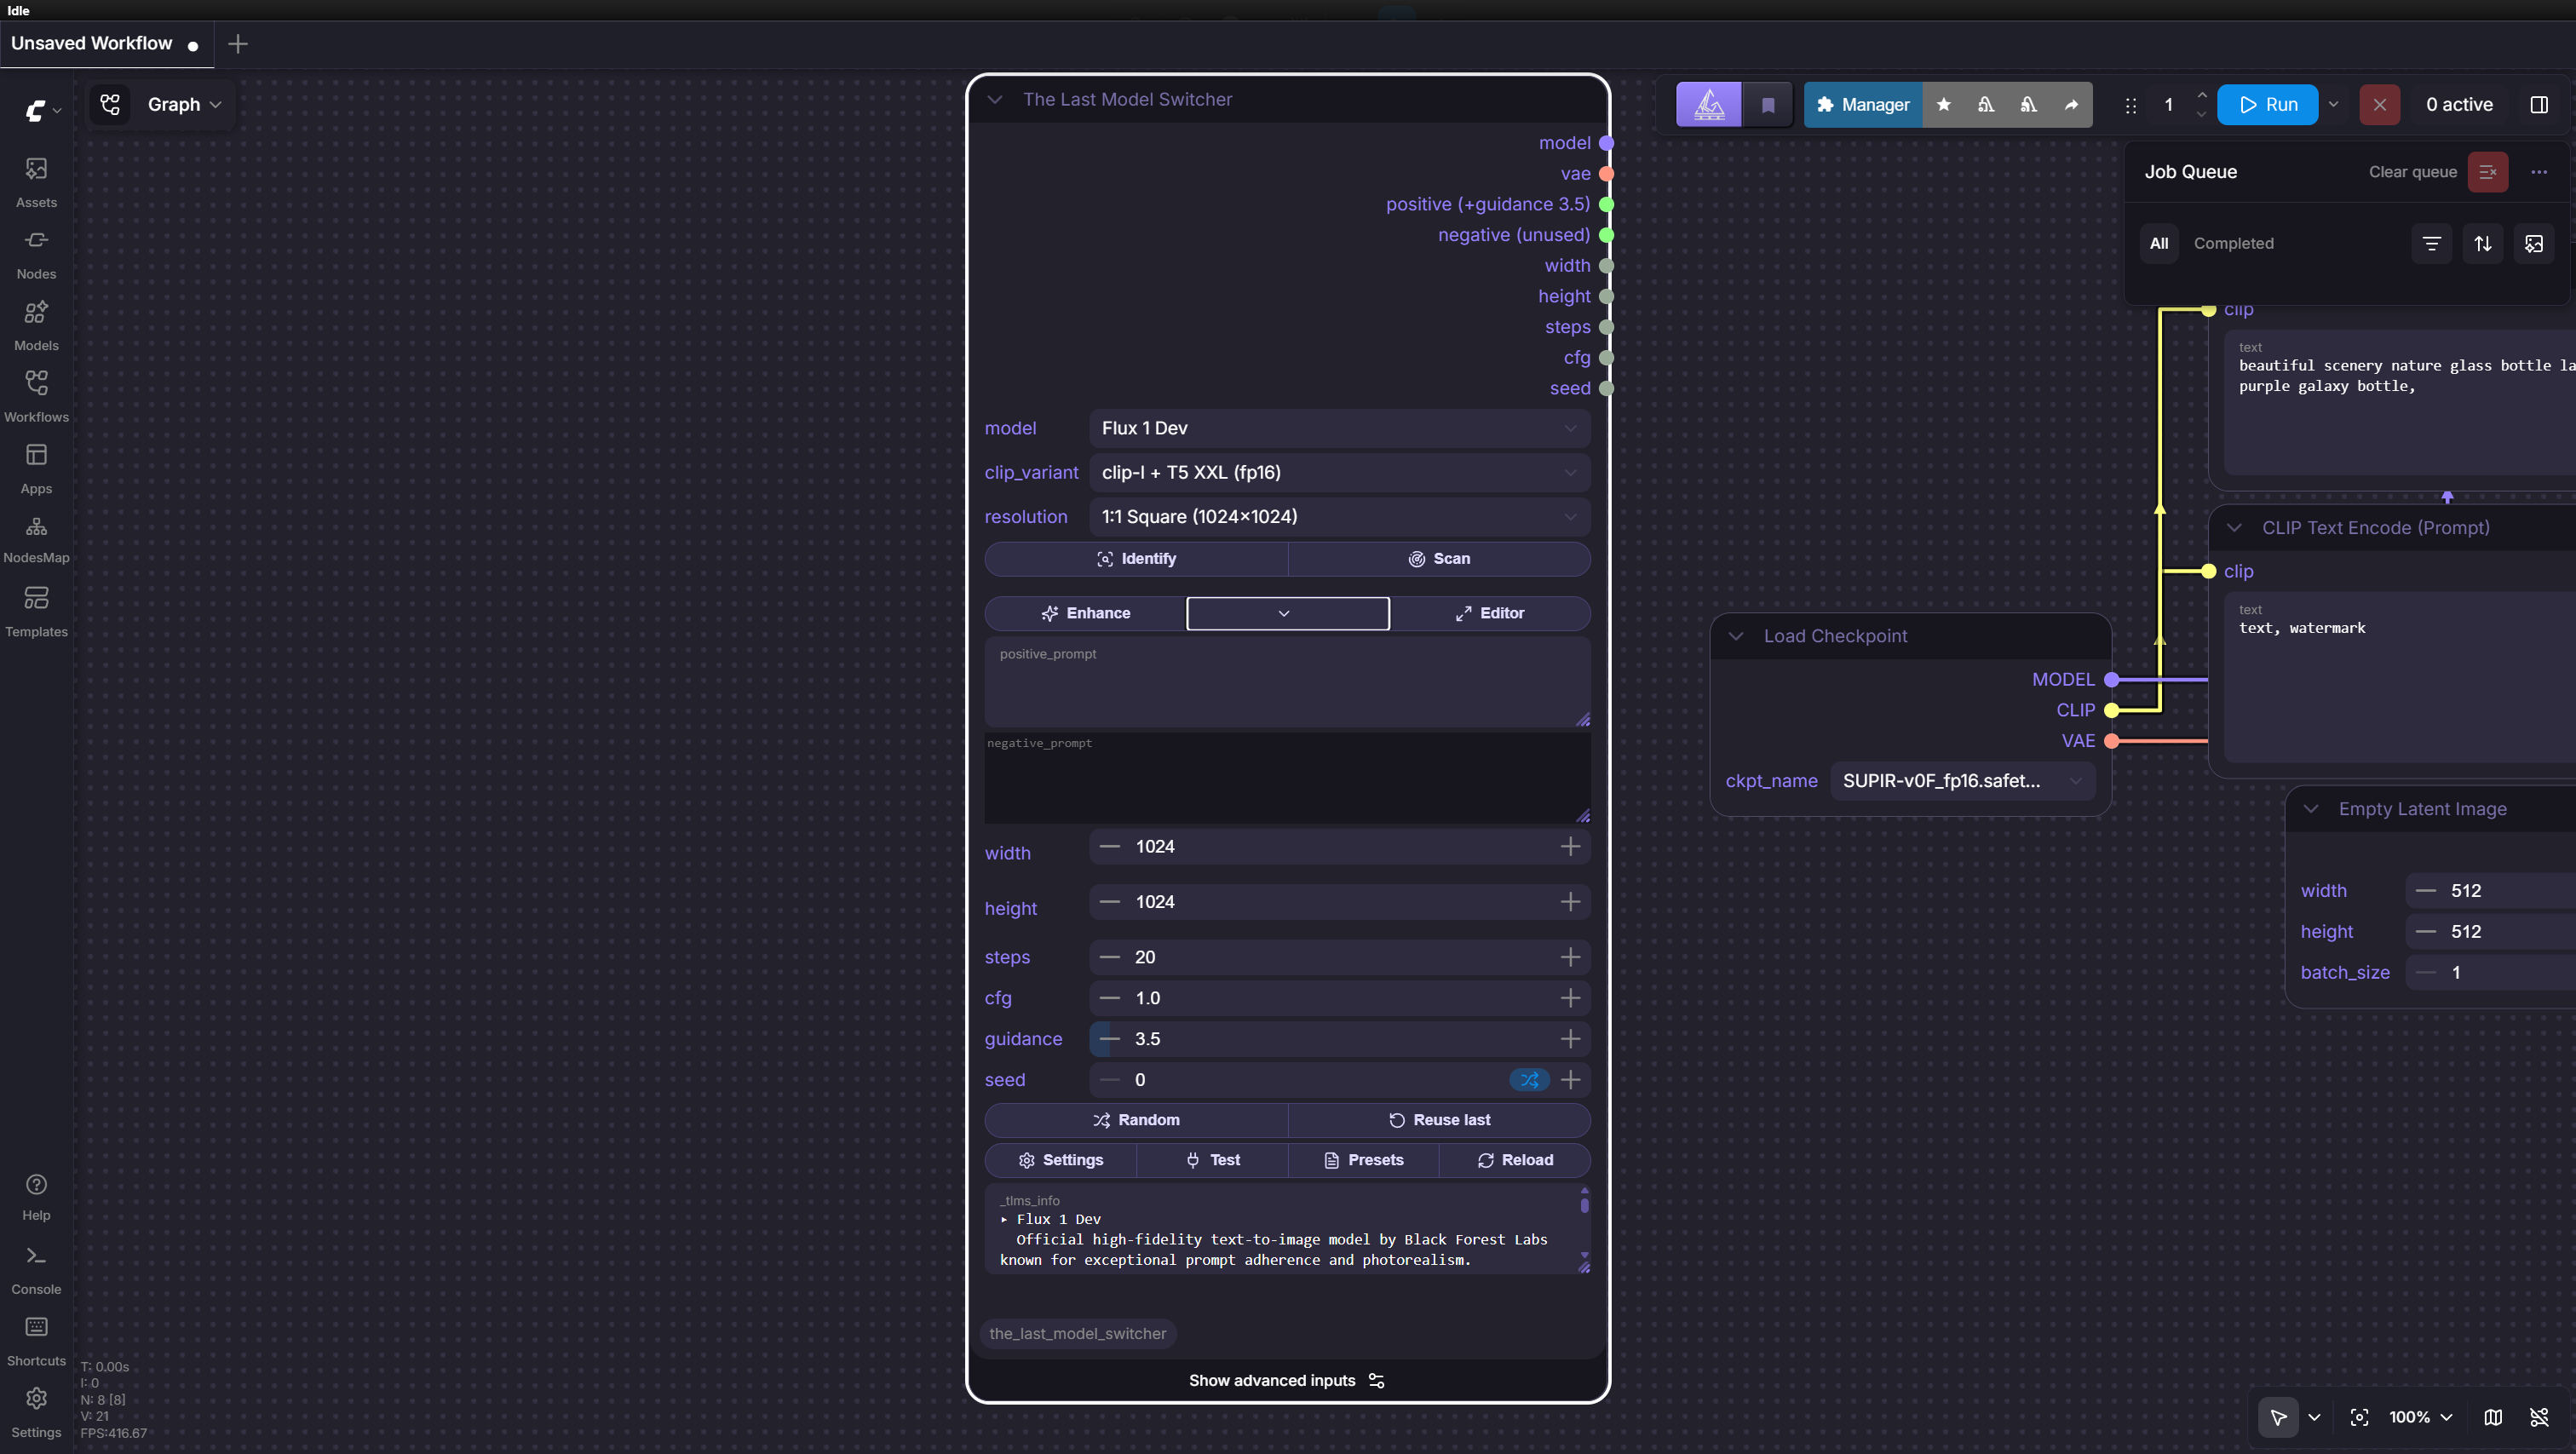Open the Presets button
This screenshot has height=1454, width=2576.
click(1364, 1160)
